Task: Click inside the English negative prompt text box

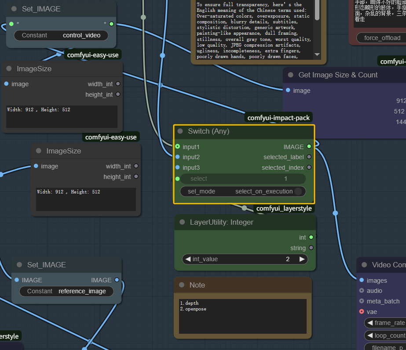Action: [255, 30]
